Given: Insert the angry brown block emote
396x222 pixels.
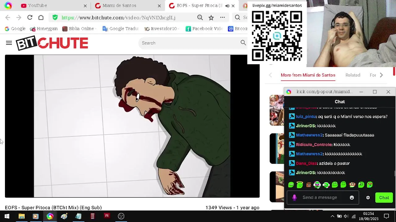Looking at the screenshot, I should pos(308,185).
